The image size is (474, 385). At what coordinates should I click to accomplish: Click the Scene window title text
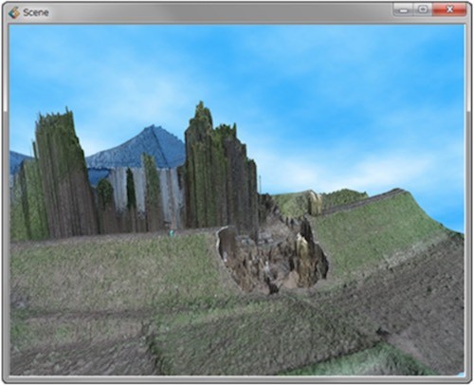(36, 12)
